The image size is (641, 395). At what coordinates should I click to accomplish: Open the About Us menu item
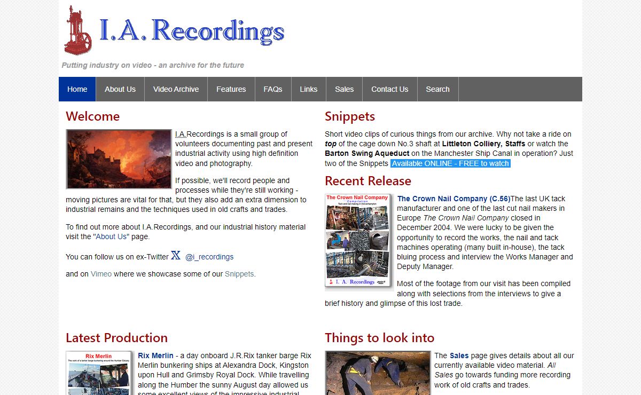tap(120, 89)
